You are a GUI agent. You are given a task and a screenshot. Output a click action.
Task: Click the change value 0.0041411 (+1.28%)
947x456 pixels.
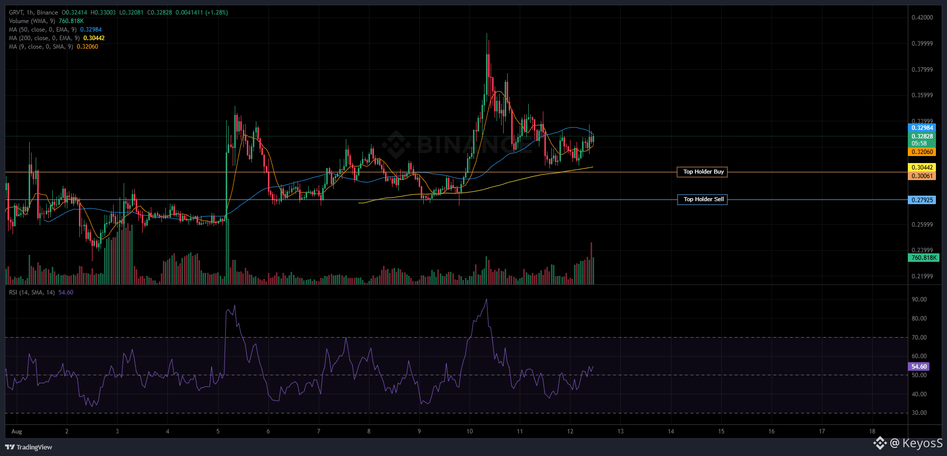click(202, 13)
